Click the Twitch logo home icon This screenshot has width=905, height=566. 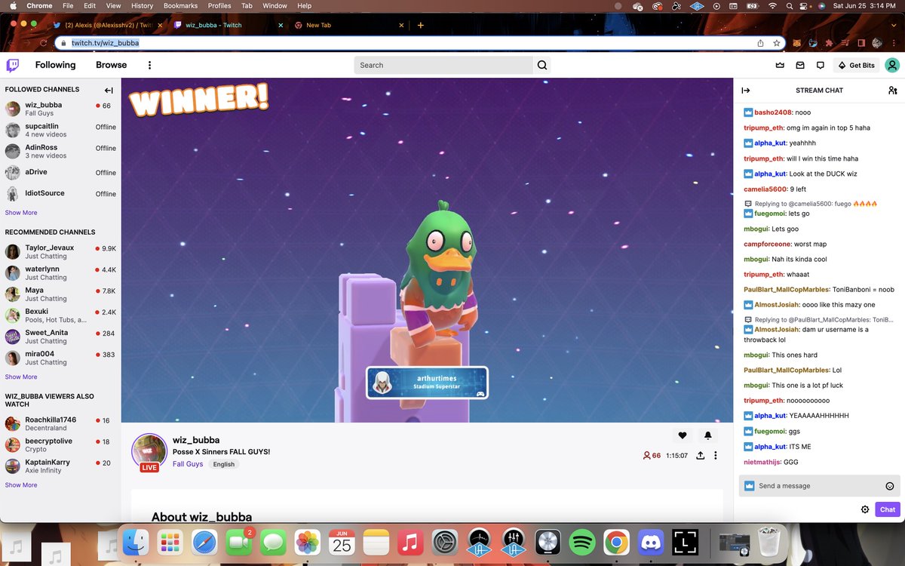click(13, 65)
